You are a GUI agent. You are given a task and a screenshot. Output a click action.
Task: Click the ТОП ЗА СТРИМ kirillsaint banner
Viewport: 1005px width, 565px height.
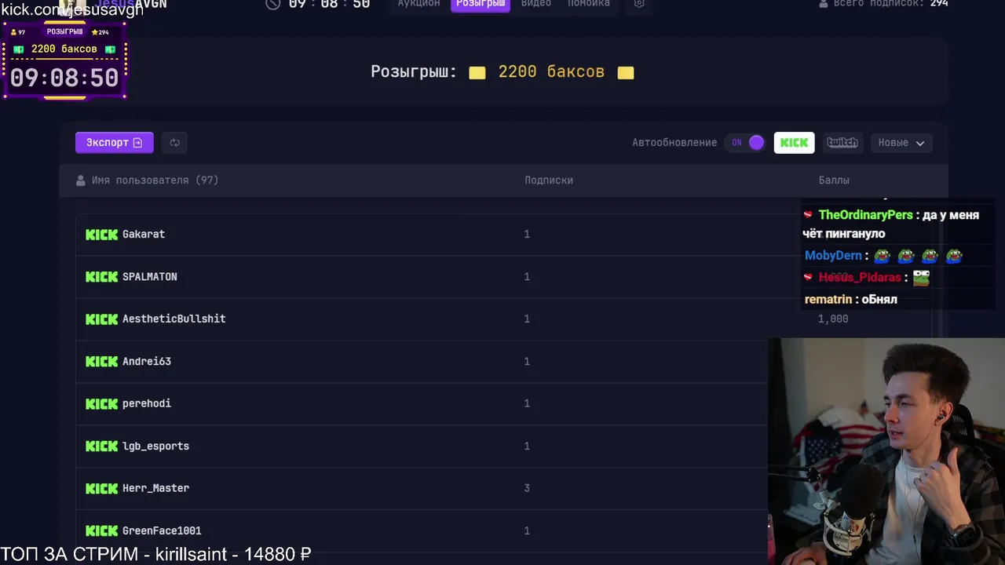pos(156,554)
